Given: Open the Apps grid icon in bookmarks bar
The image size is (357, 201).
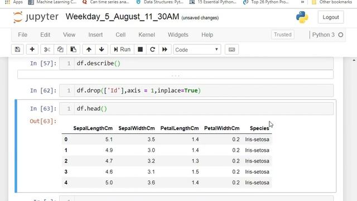Looking at the screenshot, I should 7,2.
